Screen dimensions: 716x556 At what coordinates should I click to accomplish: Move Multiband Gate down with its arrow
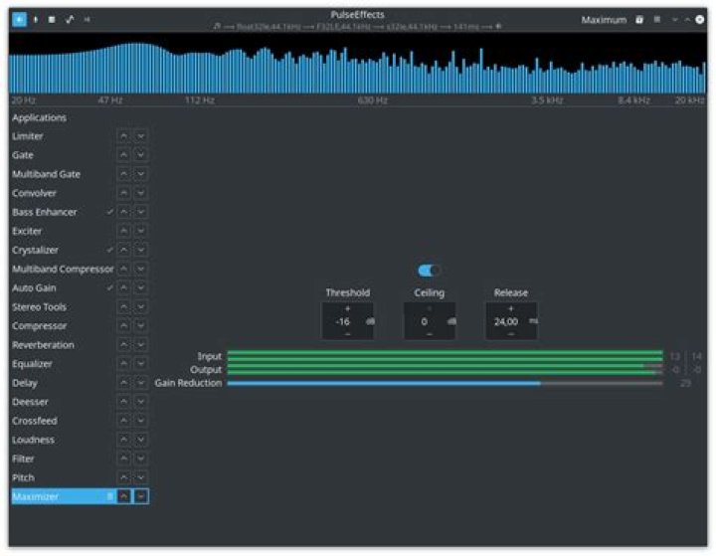[x=141, y=174]
